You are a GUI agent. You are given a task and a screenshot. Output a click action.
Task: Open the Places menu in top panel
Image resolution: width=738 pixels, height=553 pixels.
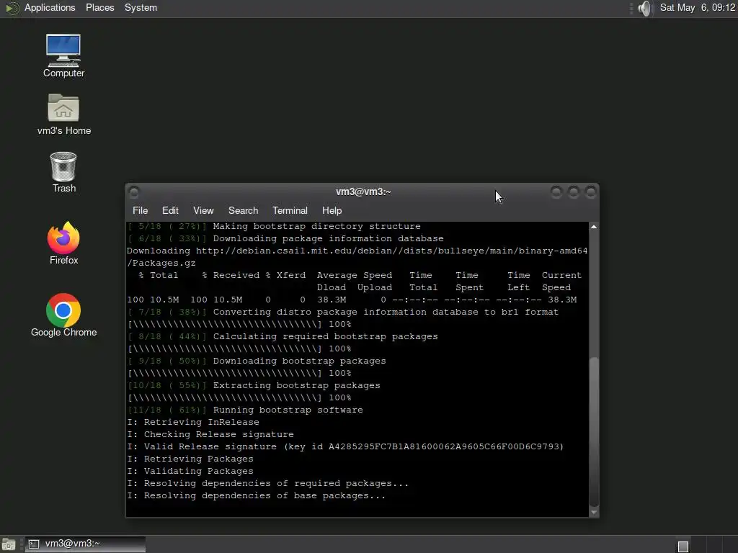coord(99,7)
